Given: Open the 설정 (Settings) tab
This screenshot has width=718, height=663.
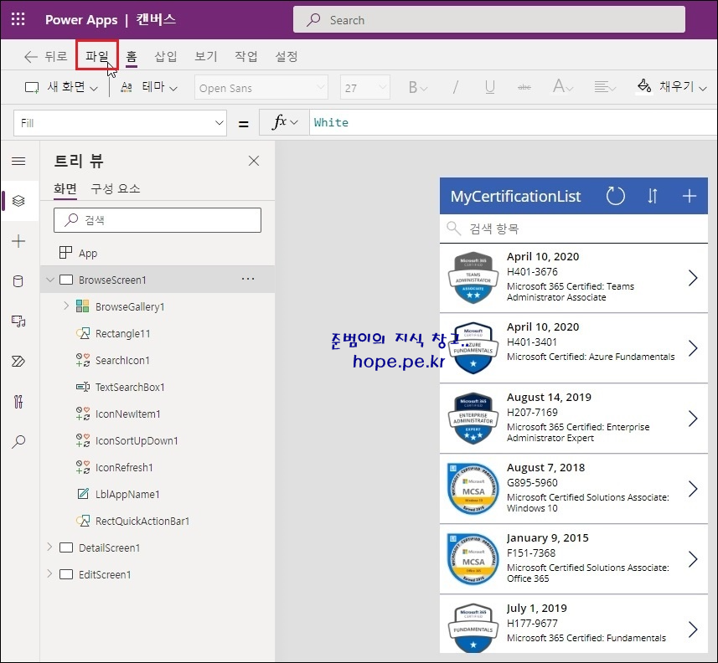Looking at the screenshot, I should (287, 56).
